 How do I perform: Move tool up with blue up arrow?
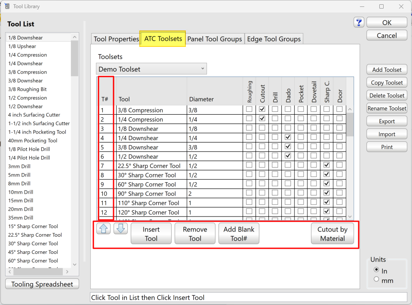point(104,229)
